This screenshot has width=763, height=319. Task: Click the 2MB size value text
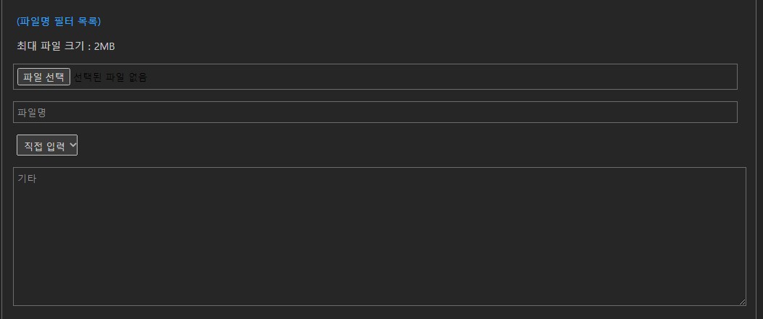[104, 46]
